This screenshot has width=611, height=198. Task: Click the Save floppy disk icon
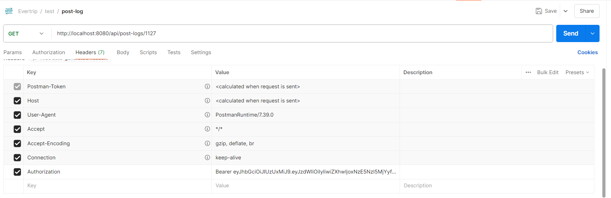[539, 11]
